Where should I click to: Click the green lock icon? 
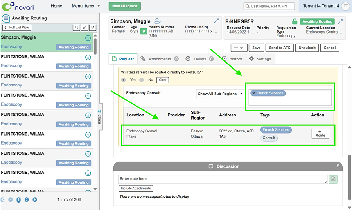click(x=295, y=21)
